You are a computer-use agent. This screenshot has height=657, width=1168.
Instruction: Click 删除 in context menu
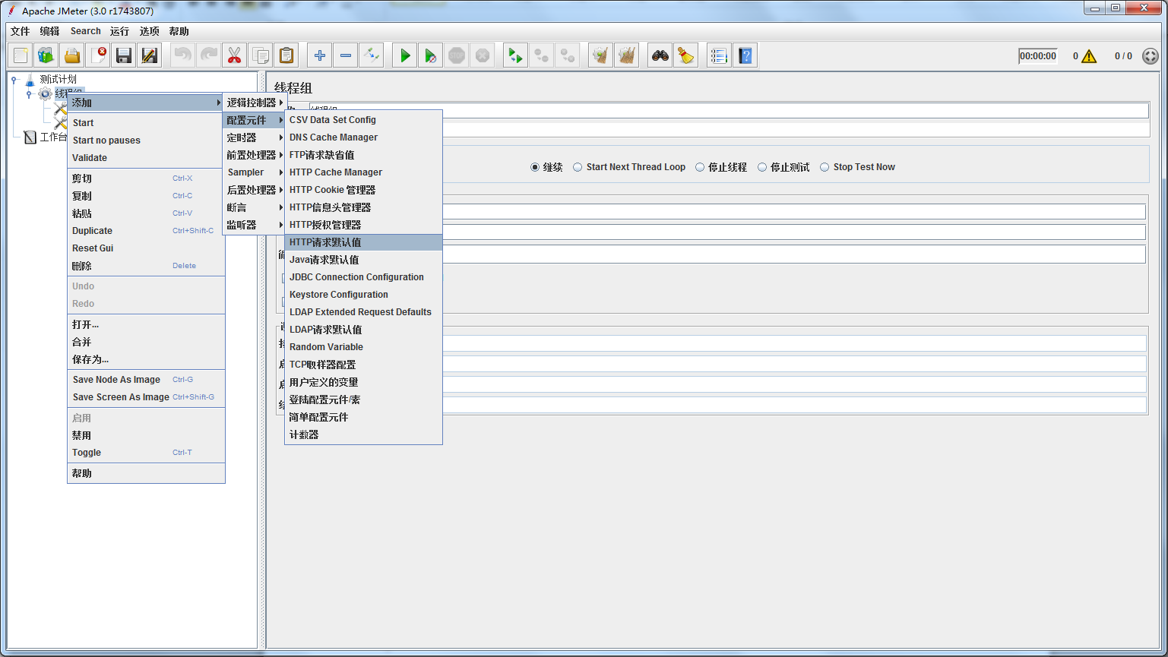tap(146, 266)
